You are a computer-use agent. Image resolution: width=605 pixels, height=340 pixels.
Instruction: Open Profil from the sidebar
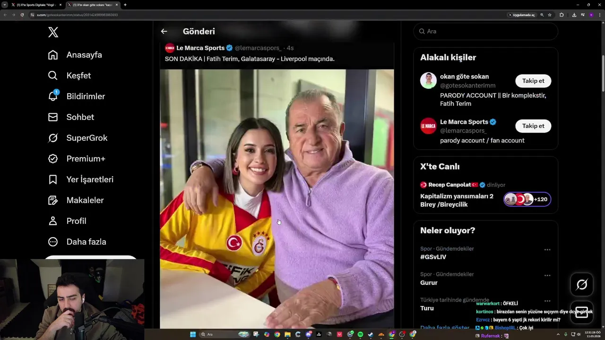point(67,221)
